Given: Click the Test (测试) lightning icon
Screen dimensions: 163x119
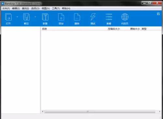Looking at the screenshot, I should [93, 17].
